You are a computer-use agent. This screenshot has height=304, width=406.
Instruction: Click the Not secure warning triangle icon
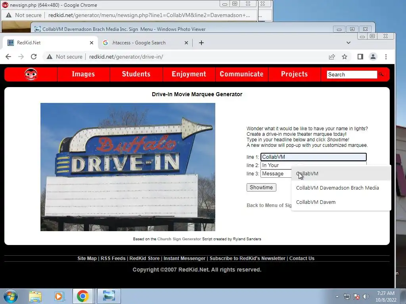[50, 57]
